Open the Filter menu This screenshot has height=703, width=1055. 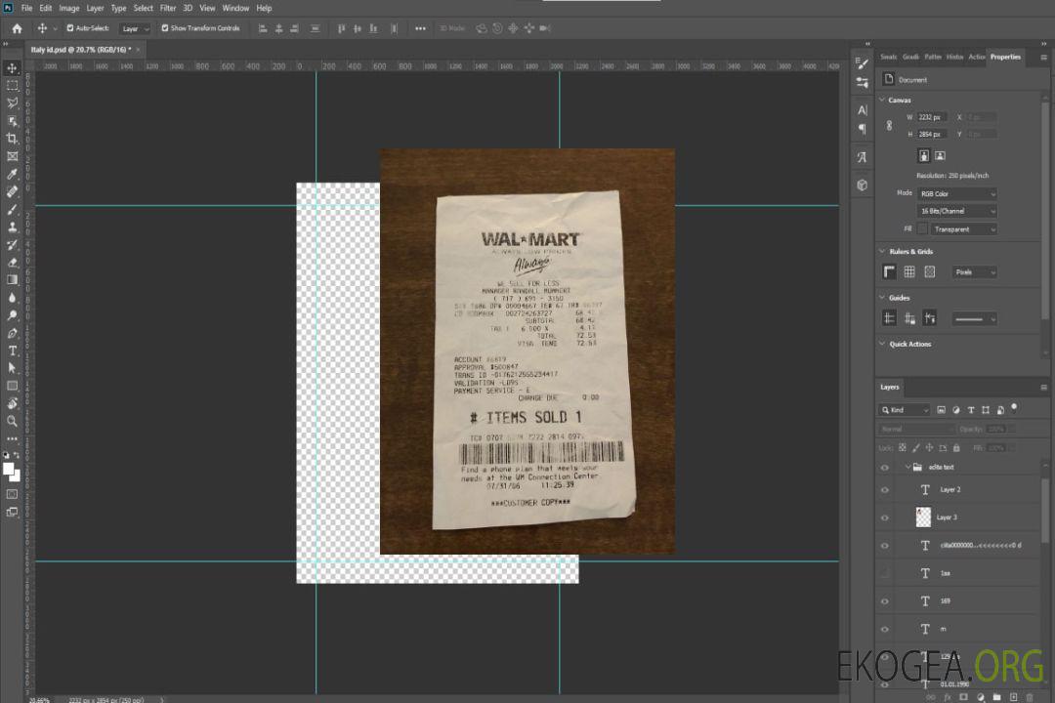tap(168, 8)
